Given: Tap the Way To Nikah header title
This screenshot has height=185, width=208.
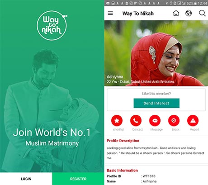Looking at the screenshot, I should pos(138,14).
